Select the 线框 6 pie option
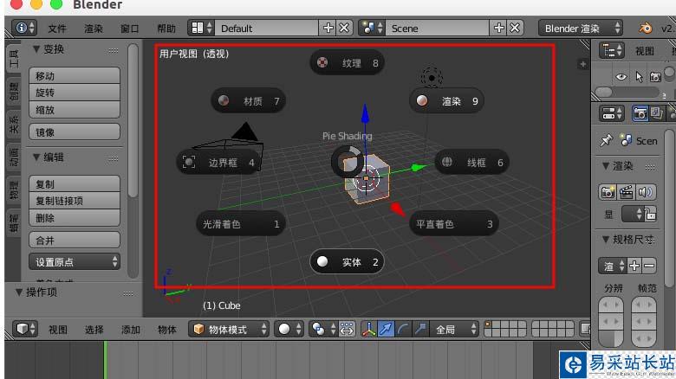 click(x=471, y=163)
